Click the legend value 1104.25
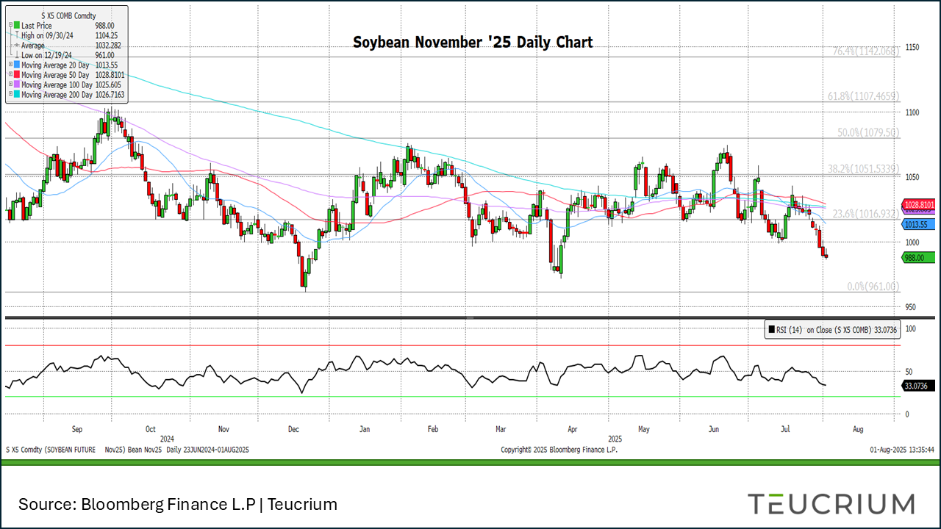Image resolution: width=941 pixels, height=529 pixels. (x=107, y=35)
